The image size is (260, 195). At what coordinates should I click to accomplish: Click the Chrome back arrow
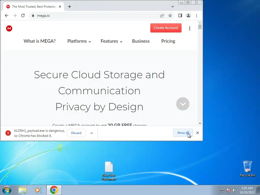[x=6, y=15]
